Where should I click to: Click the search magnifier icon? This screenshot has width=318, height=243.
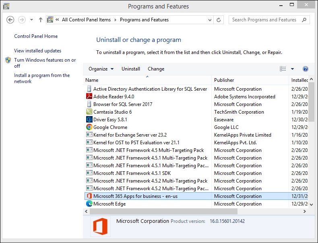pyautogui.click(x=304, y=20)
